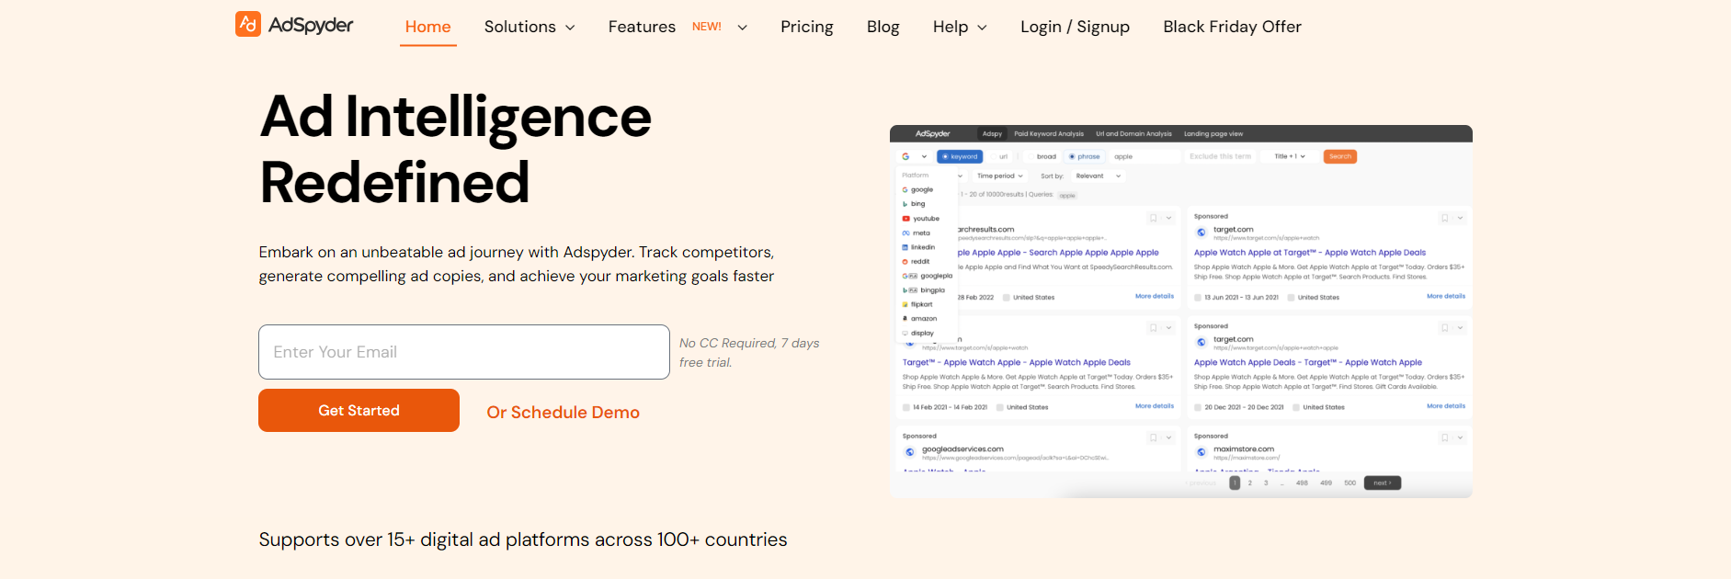Open the Home menu item

[428, 27]
